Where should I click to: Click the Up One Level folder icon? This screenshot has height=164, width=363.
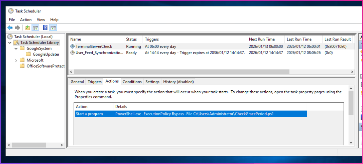click(x=28, y=28)
